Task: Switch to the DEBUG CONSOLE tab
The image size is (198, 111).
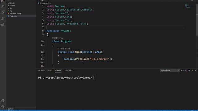Action: point(69,71)
